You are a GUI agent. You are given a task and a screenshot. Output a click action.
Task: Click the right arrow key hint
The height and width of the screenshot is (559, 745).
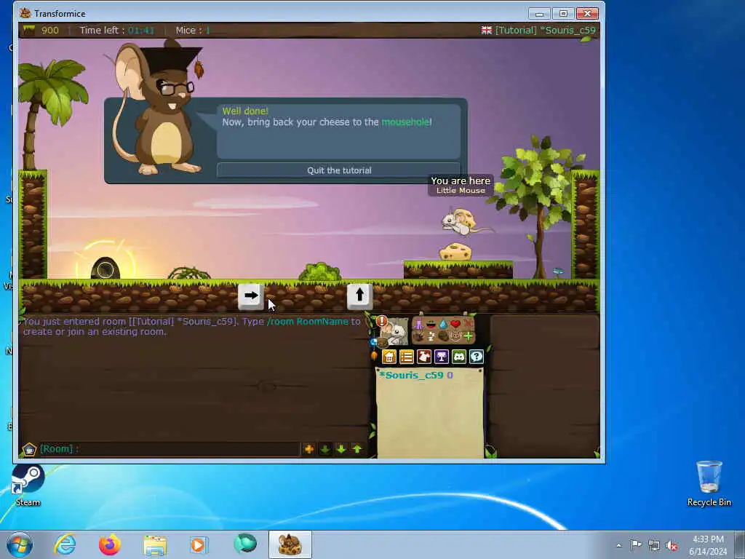[251, 296]
